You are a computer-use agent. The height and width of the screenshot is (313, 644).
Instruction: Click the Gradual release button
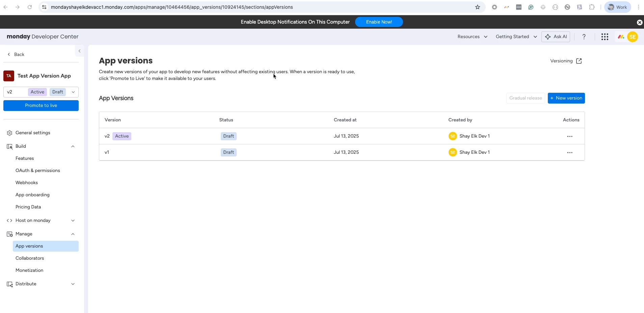click(x=526, y=98)
